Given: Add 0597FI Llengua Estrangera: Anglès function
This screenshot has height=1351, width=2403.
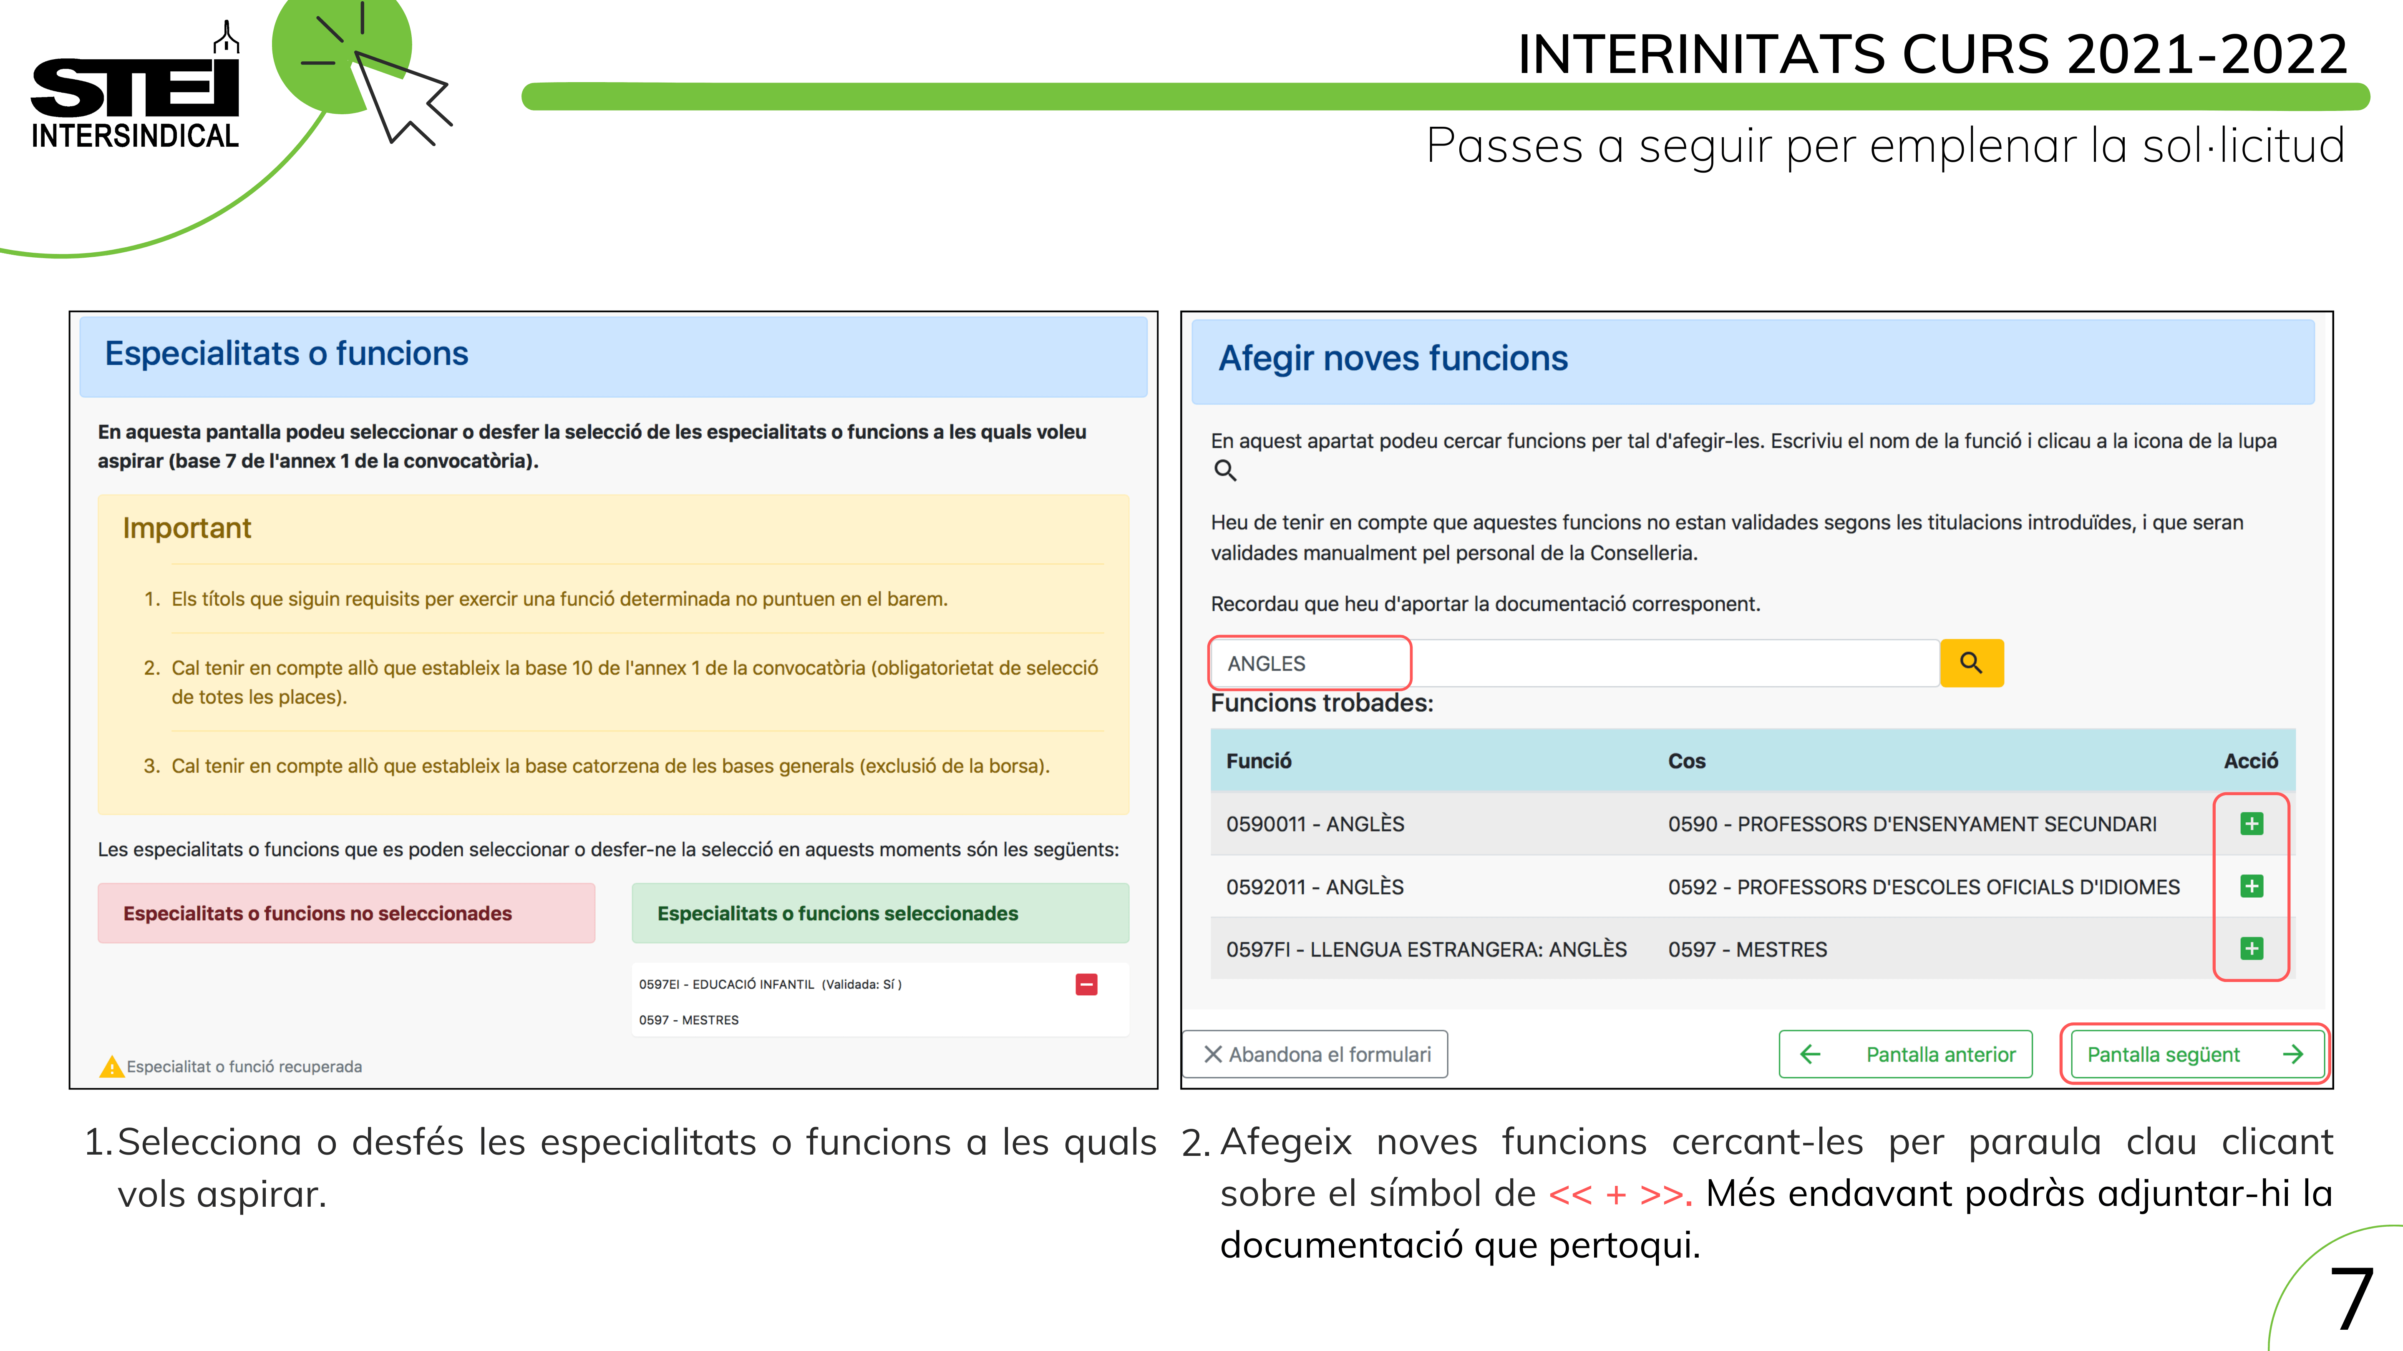Looking at the screenshot, I should coord(2251,948).
